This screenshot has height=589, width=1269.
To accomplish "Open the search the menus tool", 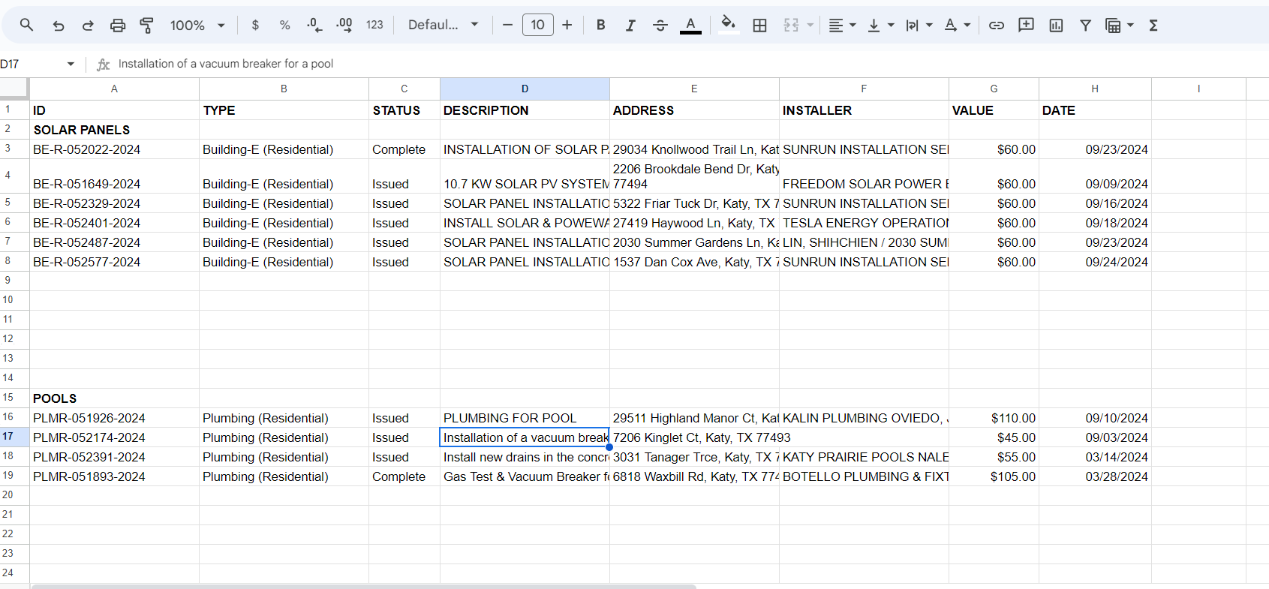I will (27, 25).
